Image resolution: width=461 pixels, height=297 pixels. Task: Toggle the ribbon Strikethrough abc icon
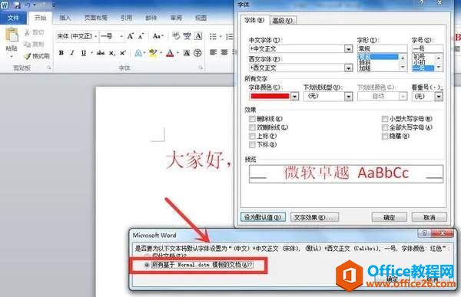(101, 53)
